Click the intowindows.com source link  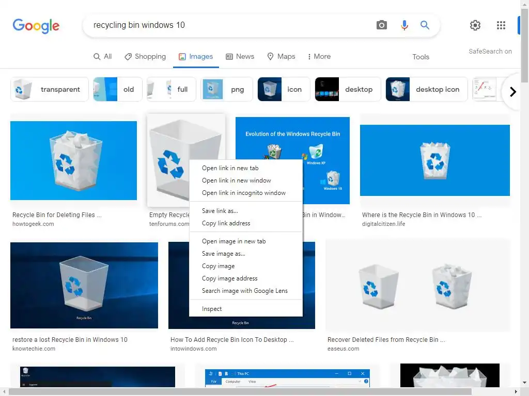coord(193,349)
